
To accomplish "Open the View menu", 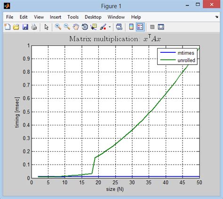I will (x=39, y=17).
